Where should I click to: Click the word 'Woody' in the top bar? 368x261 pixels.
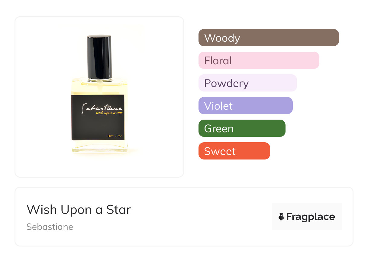tap(222, 38)
